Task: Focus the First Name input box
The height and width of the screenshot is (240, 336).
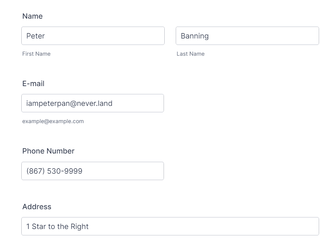Action: pyautogui.click(x=93, y=36)
